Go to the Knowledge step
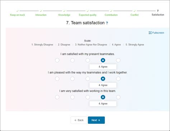This screenshot has height=131, width=170. (64, 15)
